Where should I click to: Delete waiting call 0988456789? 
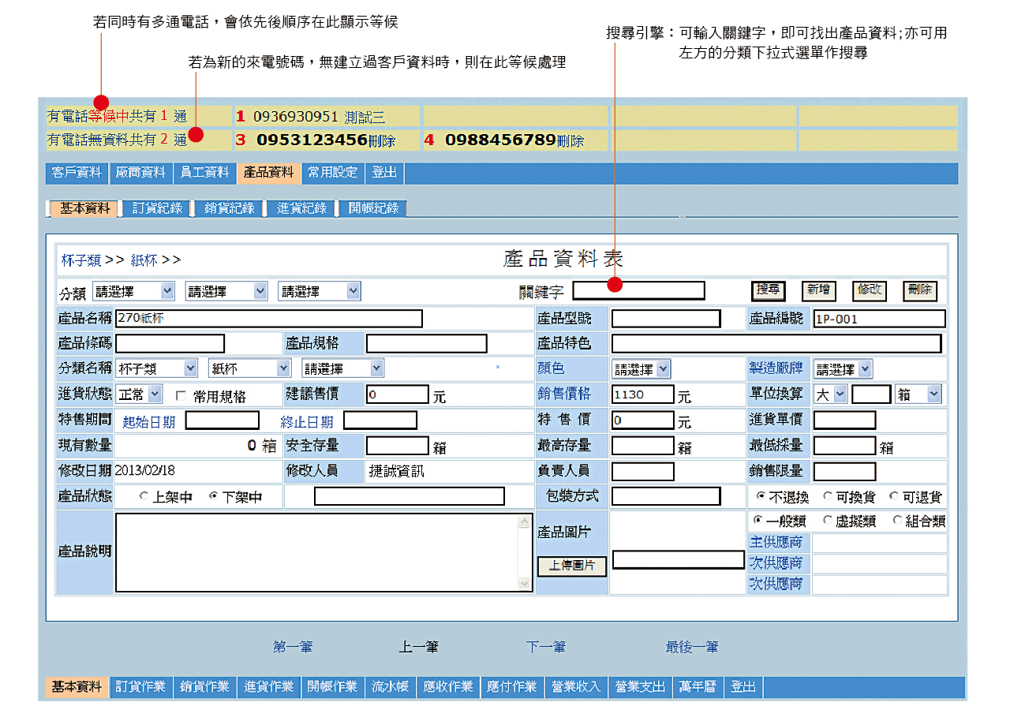[570, 141]
